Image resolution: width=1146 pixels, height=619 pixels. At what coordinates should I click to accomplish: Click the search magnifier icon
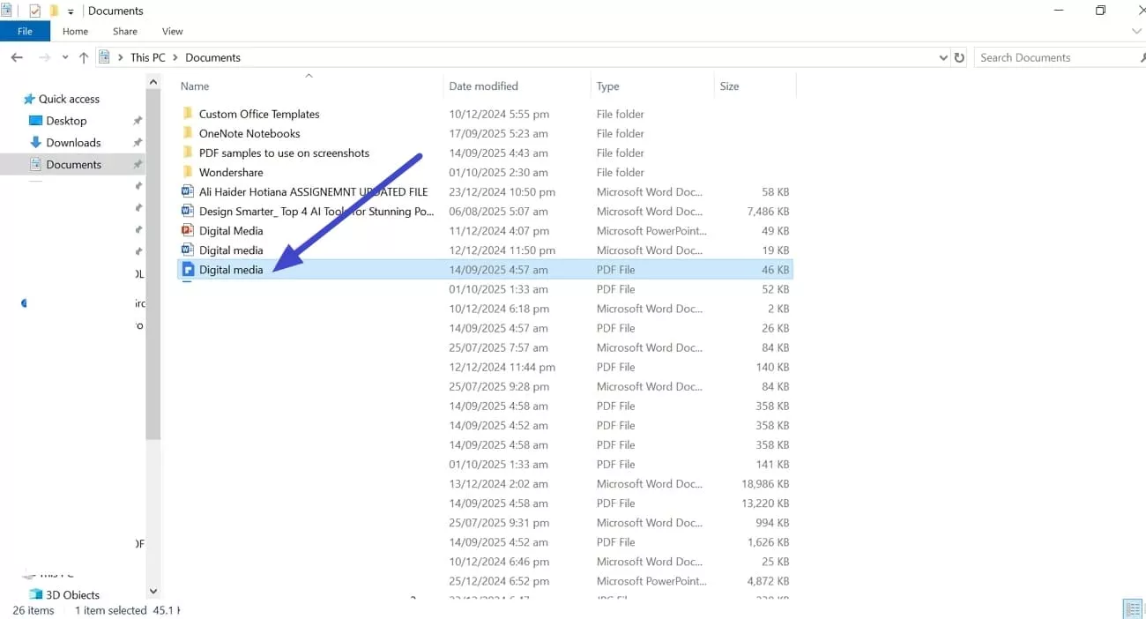point(1141,57)
